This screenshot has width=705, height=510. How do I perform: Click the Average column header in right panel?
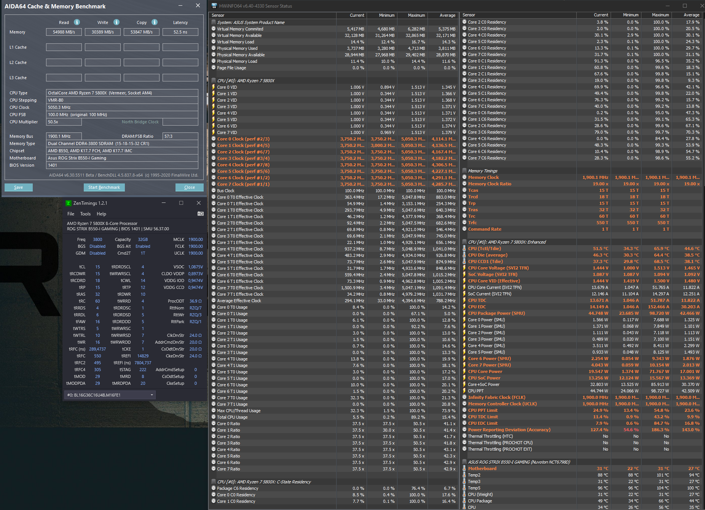coord(687,15)
